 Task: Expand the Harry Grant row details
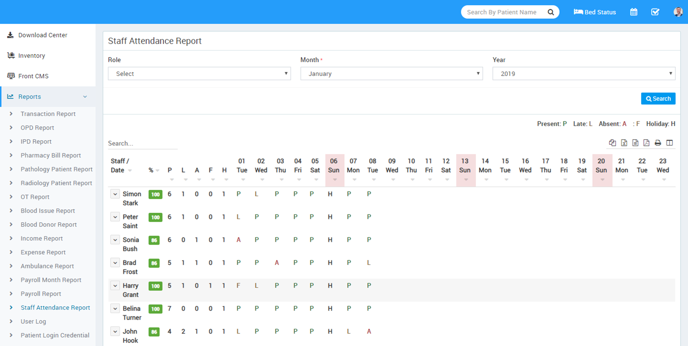tap(115, 286)
